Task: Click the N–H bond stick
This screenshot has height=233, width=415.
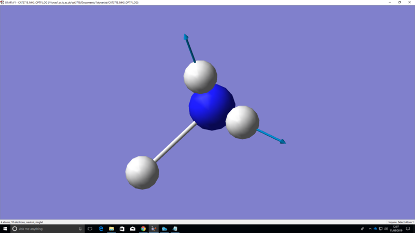Action: (x=175, y=142)
